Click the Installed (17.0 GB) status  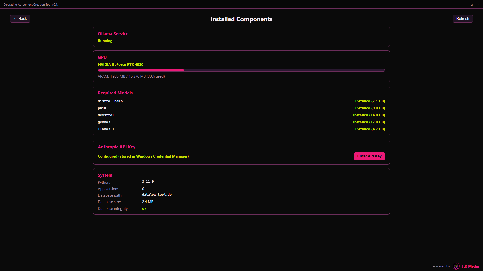coord(369,122)
